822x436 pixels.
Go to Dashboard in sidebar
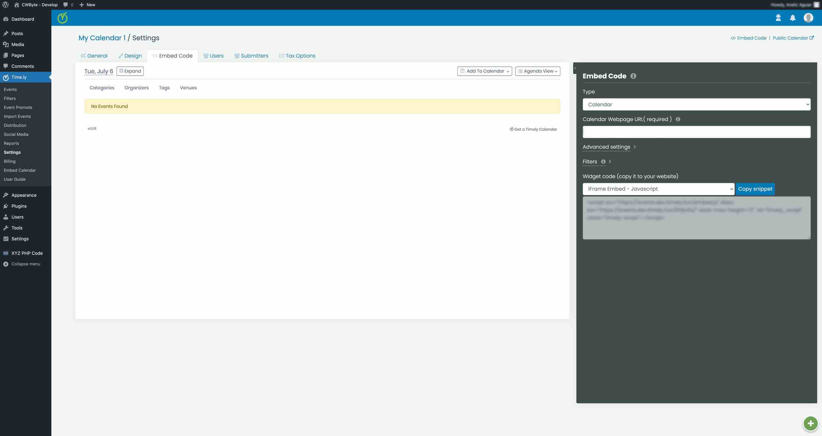pyautogui.click(x=26, y=19)
